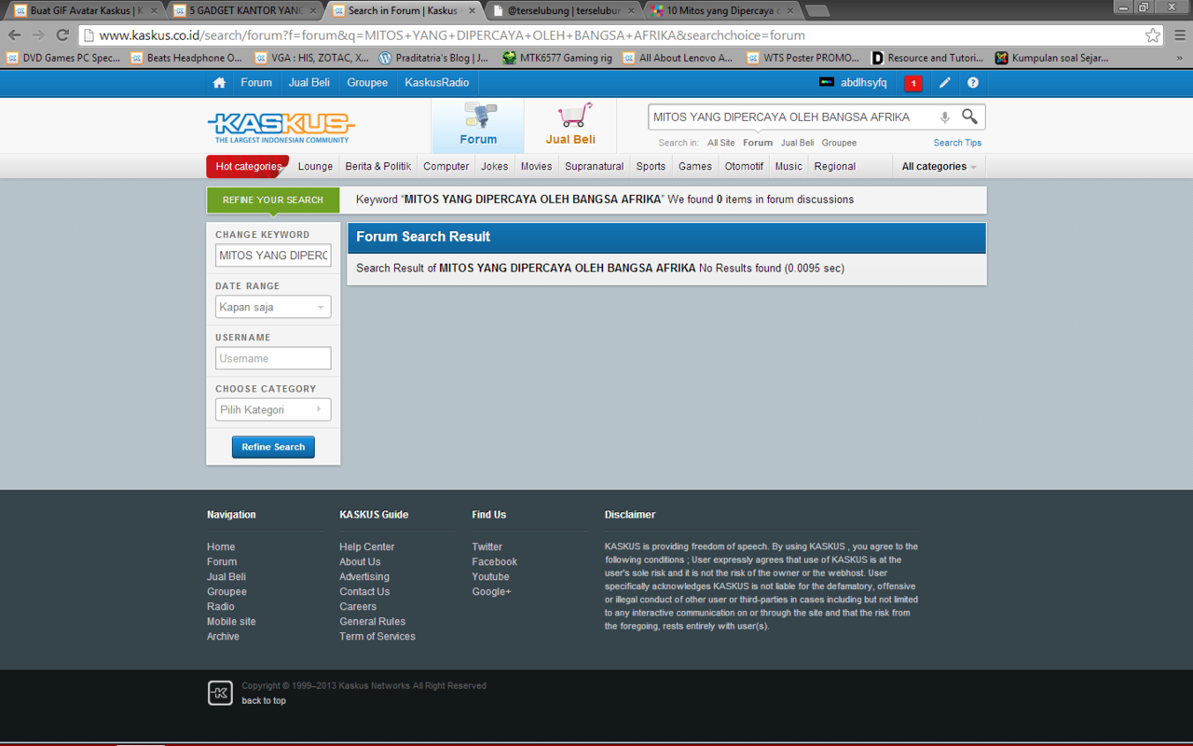Click KaskusRadio in top bar
Screen dimensions: 1193x746
(x=436, y=83)
